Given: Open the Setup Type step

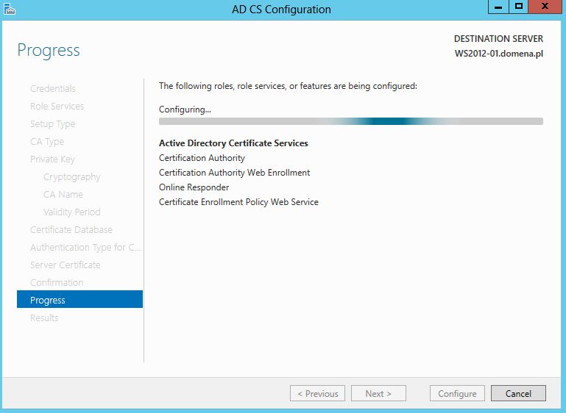Looking at the screenshot, I should pos(53,124).
